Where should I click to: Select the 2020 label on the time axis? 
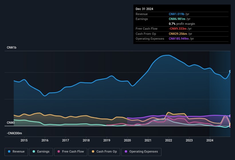[x=127, y=140]
